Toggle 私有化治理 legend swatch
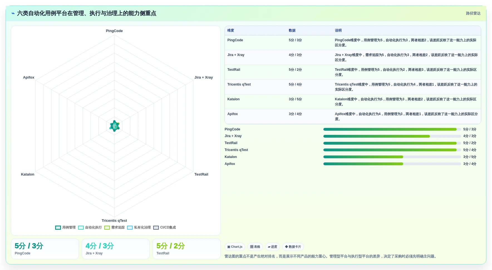This screenshot has width=492, height=270. (x=130, y=228)
